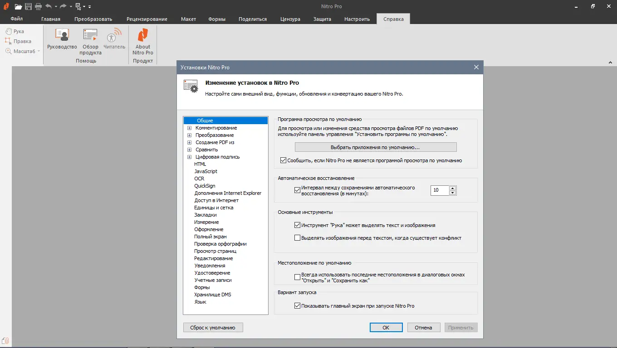Select Единицы и сетка category

tap(214, 208)
